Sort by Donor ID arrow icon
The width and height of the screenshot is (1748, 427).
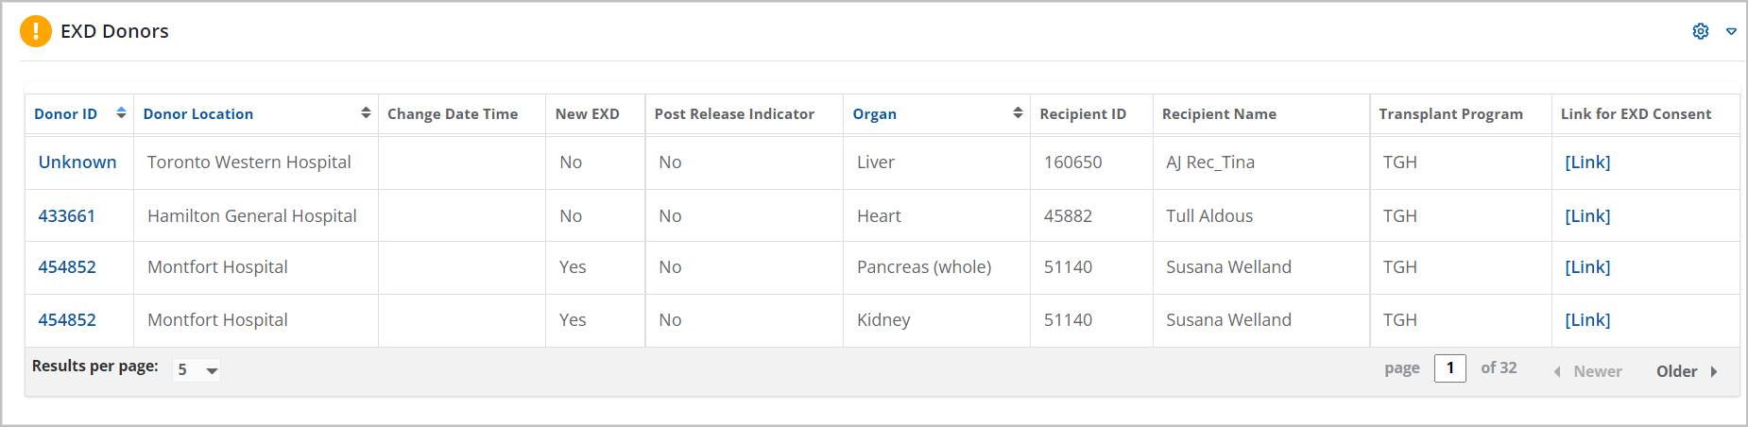[x=121, y=113]
